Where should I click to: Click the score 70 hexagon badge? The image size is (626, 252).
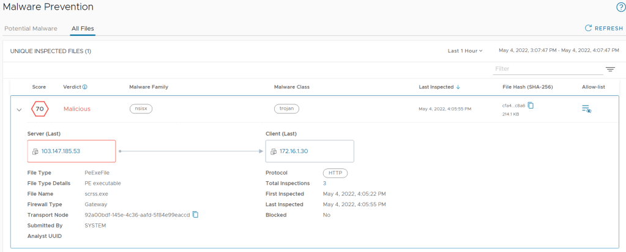pyautogui.click(x=40, y=109)
